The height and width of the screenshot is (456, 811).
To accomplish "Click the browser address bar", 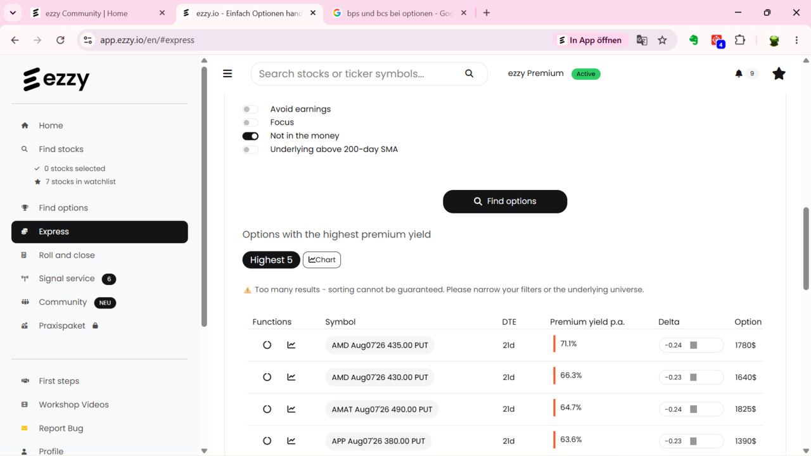I will tap(323, 40).
